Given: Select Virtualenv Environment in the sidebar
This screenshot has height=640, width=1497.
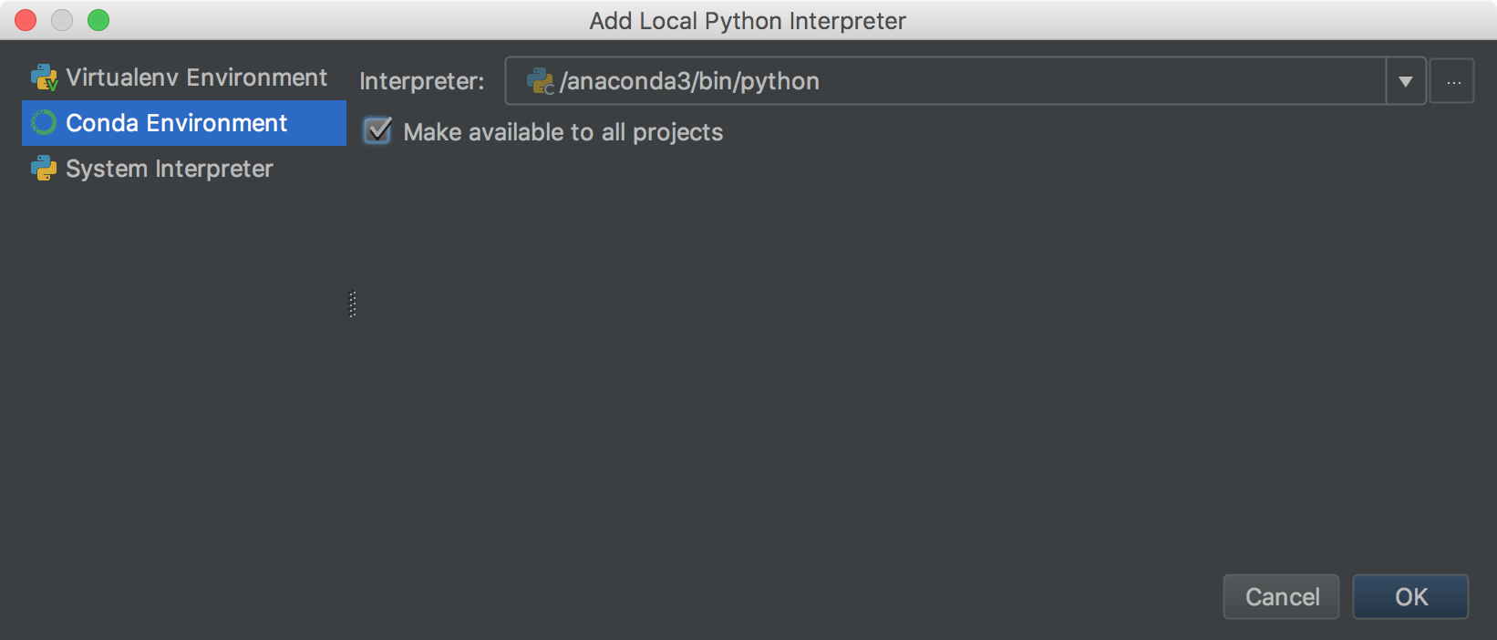Looking at the screenshot, I should click(x=195, y=77).
